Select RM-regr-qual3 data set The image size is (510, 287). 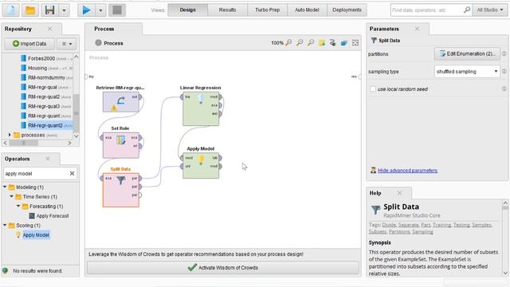point(47,106)
